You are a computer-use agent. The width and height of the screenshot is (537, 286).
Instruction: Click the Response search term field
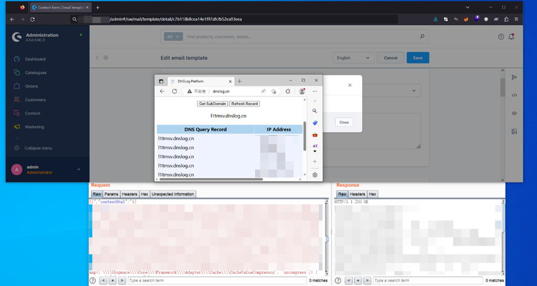[x=428, y=281]
